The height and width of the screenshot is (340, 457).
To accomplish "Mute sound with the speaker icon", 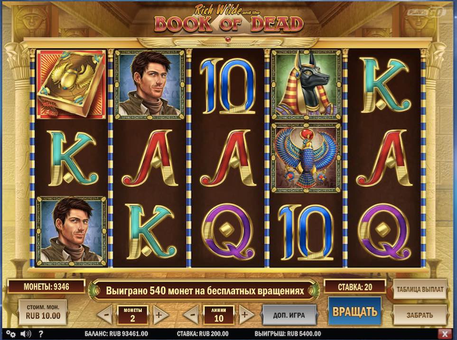I will (x=26, y=334).
